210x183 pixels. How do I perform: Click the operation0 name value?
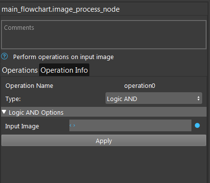click(x=140, y=86)
